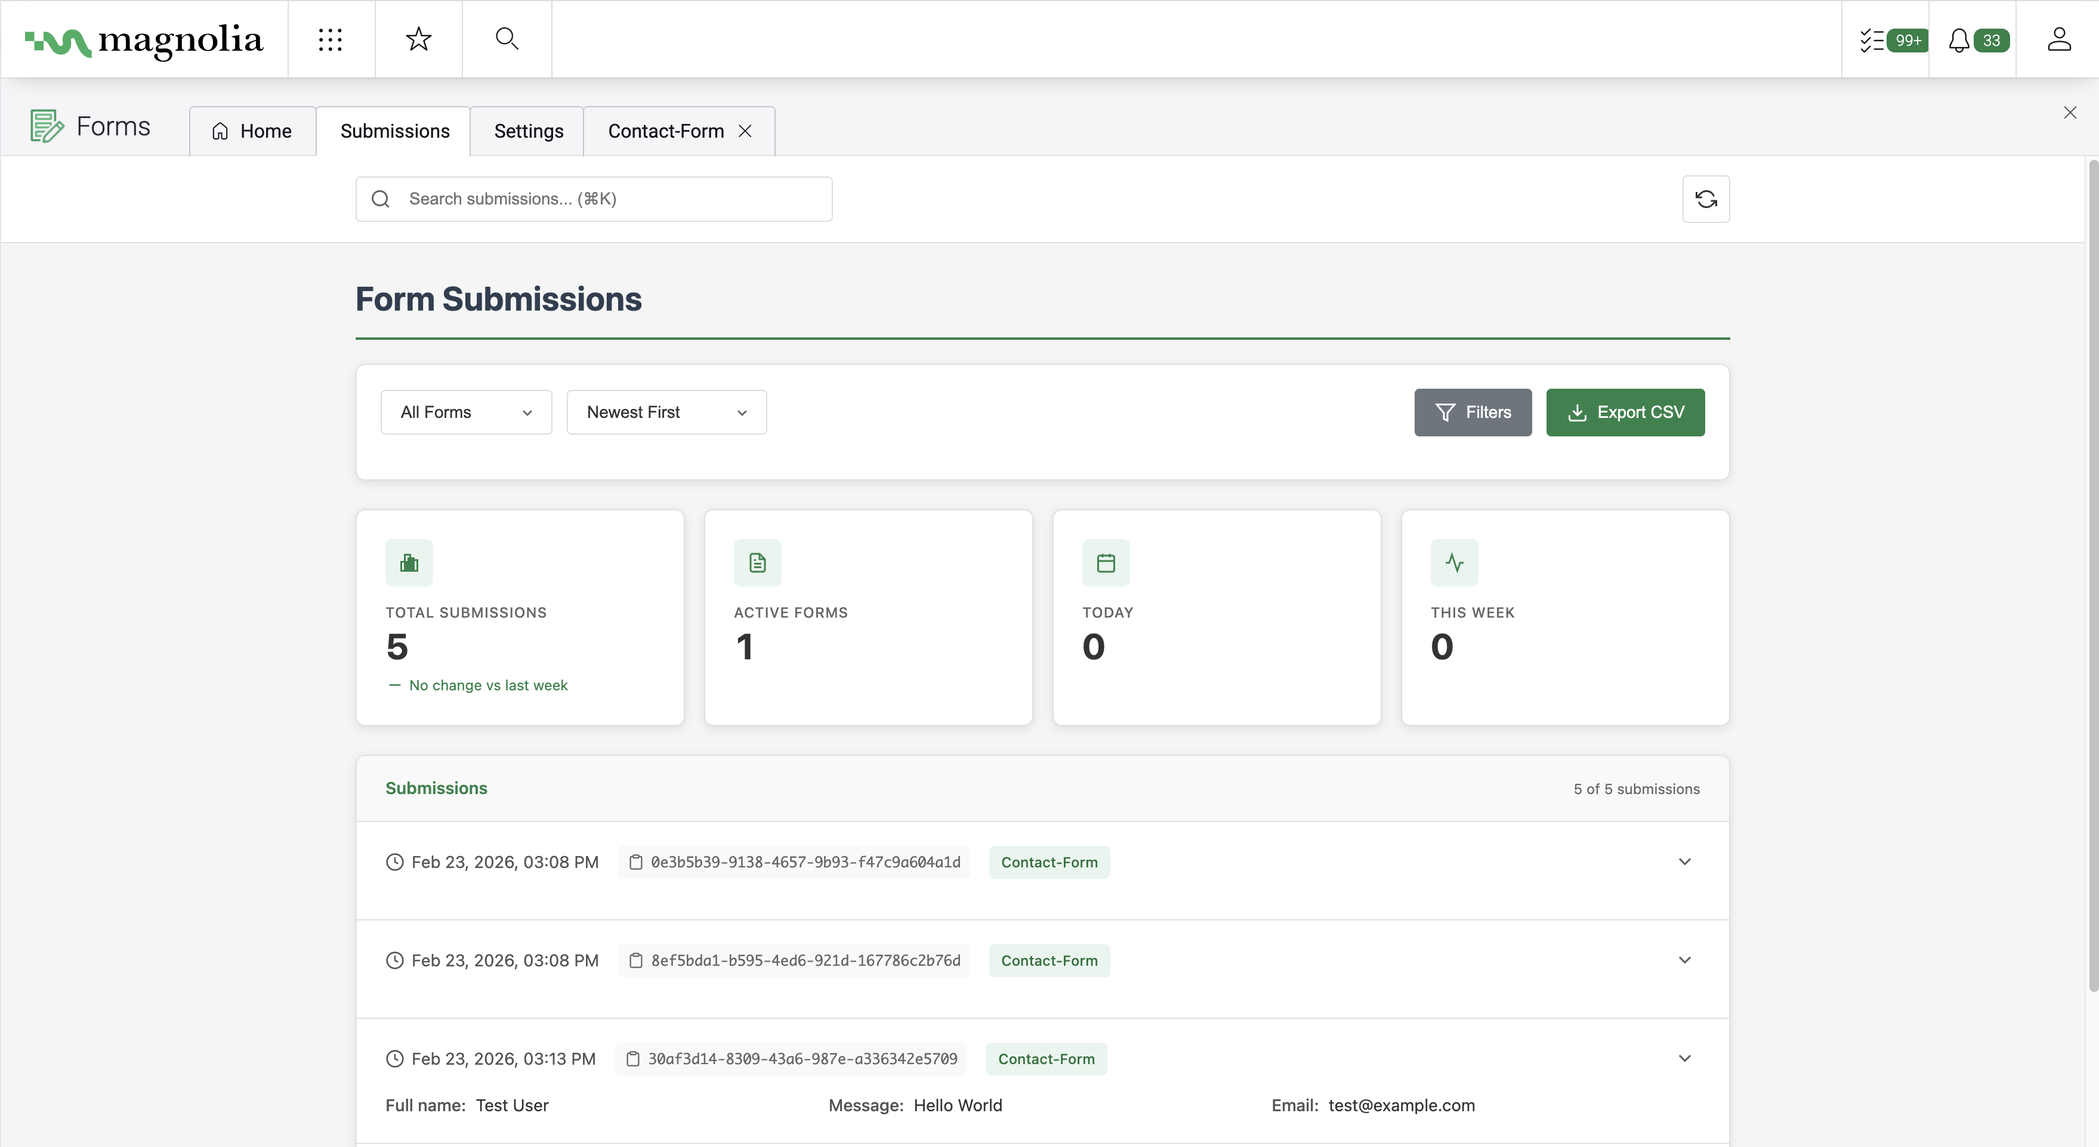This screenshot has height=1147, width=2099.
Task: Click the Export CSV button
Action: pos(1625,412)
